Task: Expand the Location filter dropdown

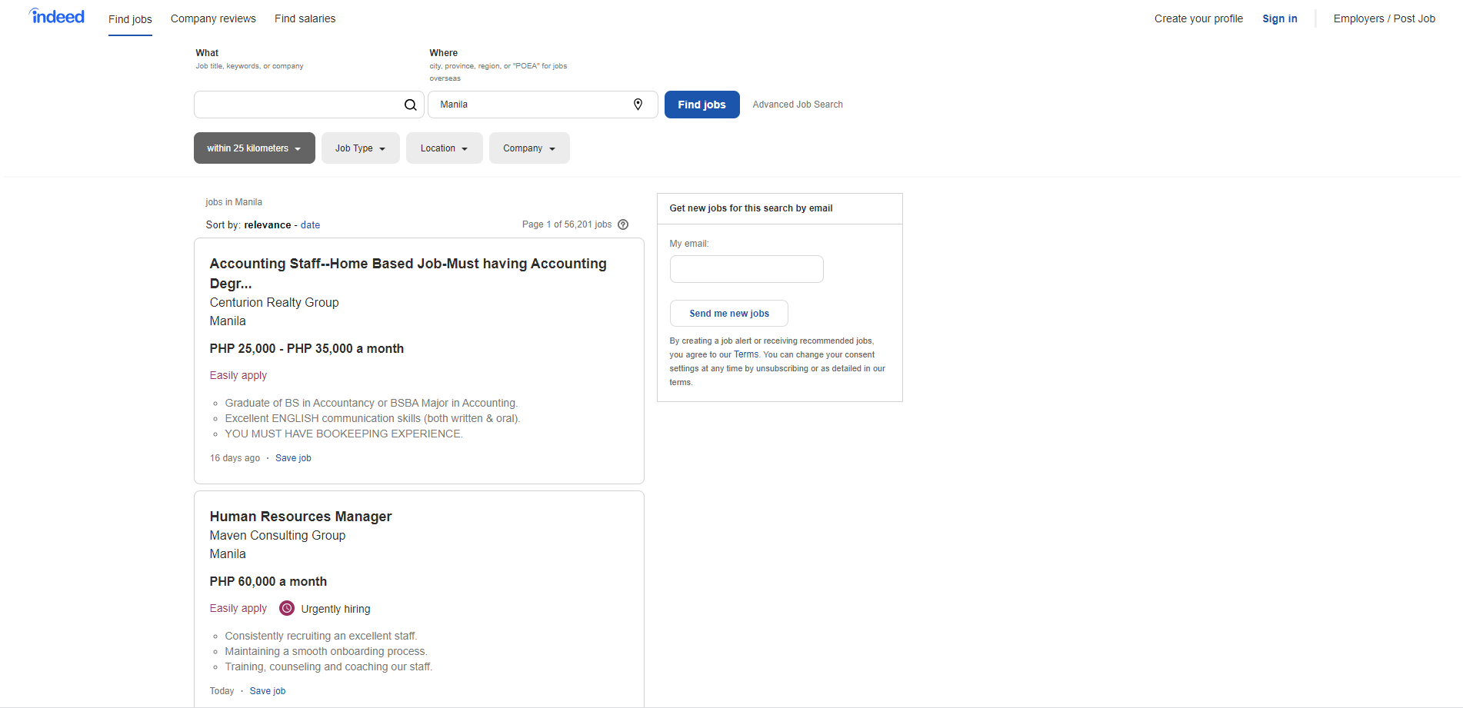Action: click(445, 148)
